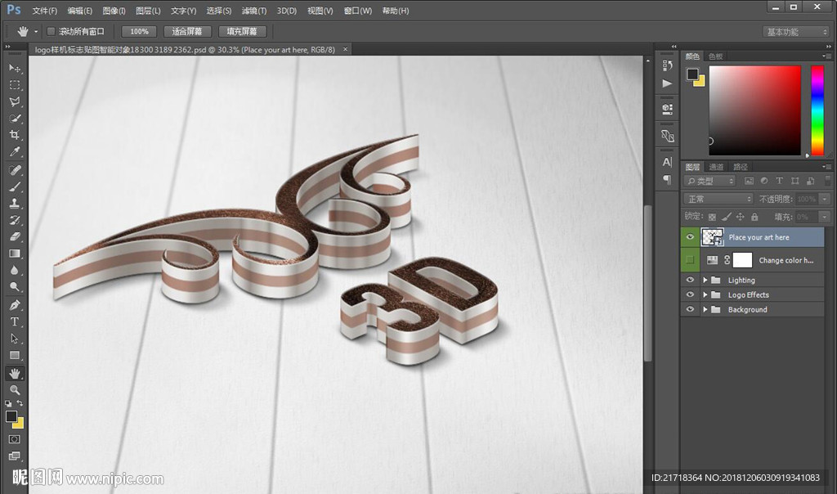This screenshot has height=494, width=837.
Task: Select the Crop tool
Action: (x=15, y=136)
